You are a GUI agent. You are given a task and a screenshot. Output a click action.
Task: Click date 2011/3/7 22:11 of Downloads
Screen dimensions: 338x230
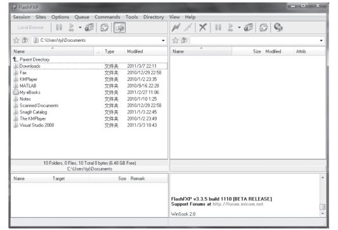click(x=141, y=66)
